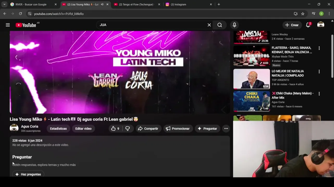The height and width of the screenshot is (187, 334).
Task: Open the media control toolbar icon
Action: tap(313, 14)
